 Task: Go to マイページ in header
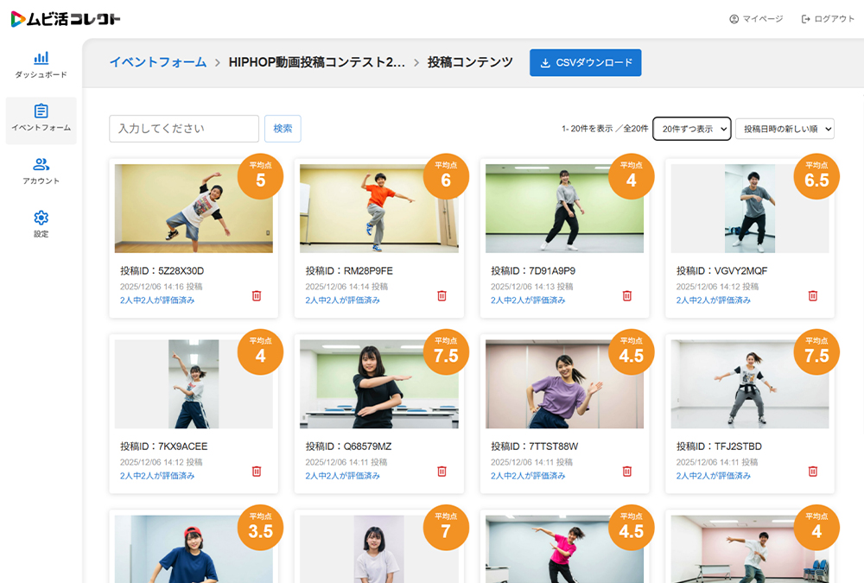tap(756, 19)
